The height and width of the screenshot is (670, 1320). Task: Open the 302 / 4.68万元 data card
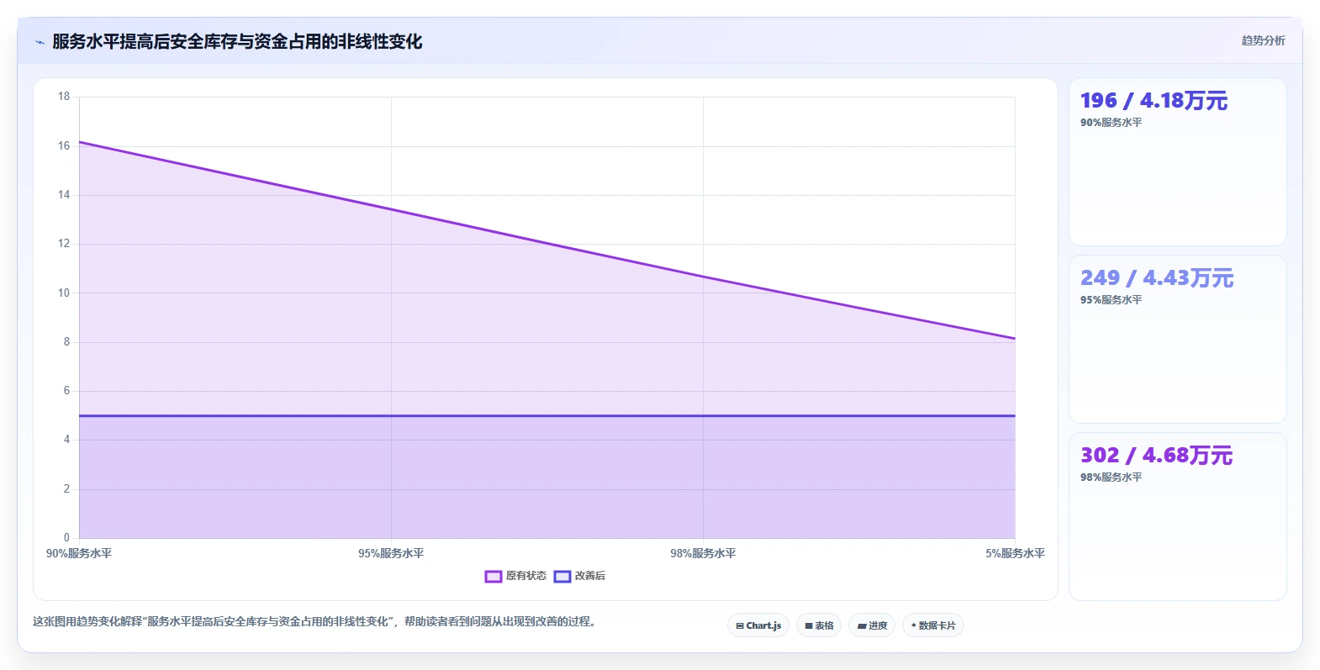[x=1177, y=516]
